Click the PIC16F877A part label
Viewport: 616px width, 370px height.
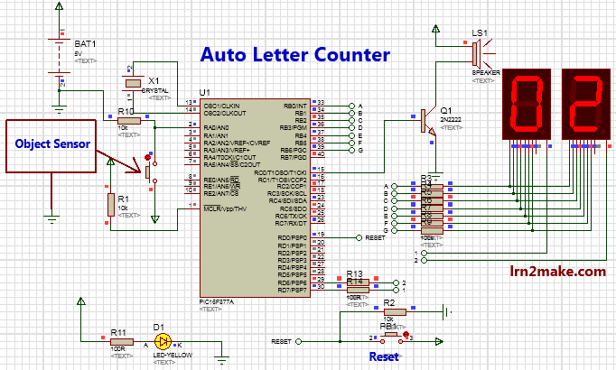(217, 301)
